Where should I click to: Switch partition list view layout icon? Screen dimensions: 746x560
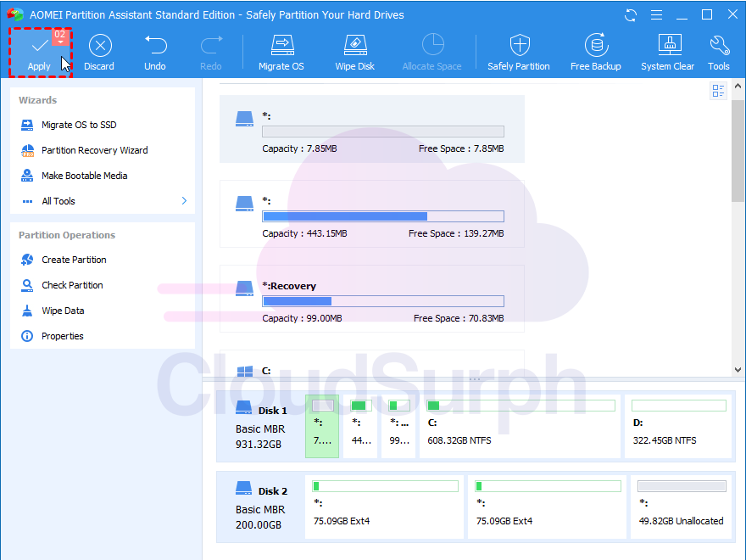[x=718, y=91]
